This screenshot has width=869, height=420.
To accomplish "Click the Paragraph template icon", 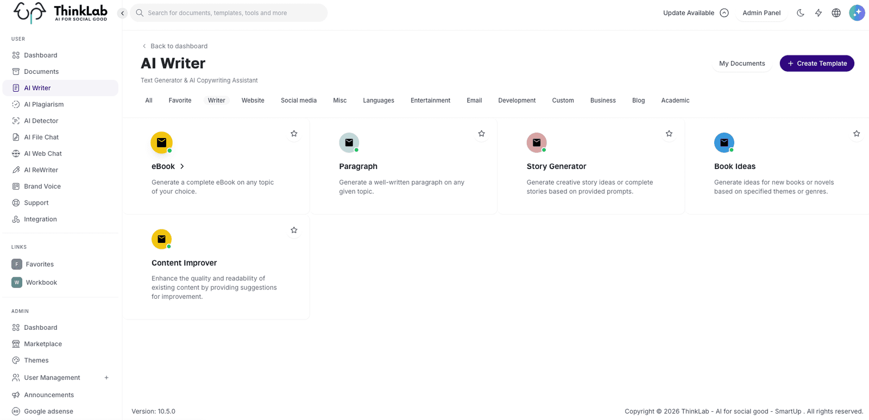I will pyautogui.click(x=349, y=142).
